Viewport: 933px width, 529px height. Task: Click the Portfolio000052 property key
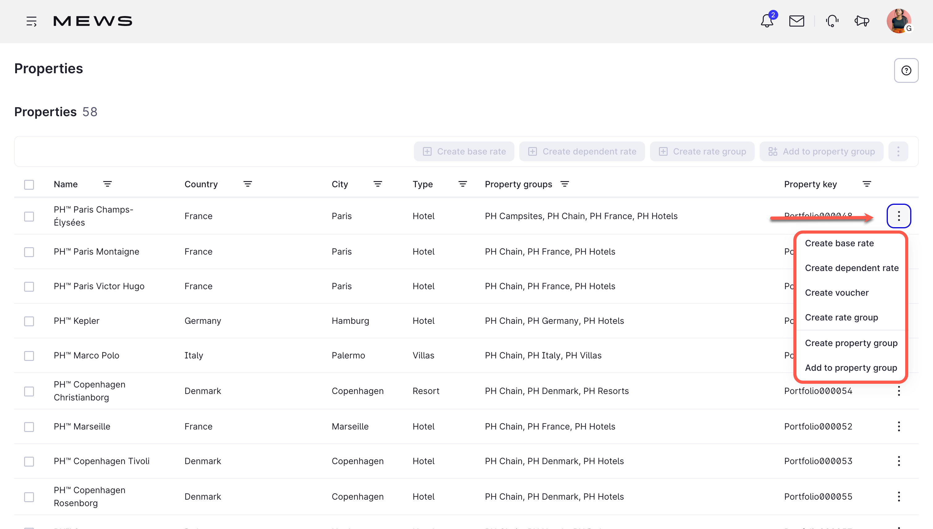click(818, 426)
